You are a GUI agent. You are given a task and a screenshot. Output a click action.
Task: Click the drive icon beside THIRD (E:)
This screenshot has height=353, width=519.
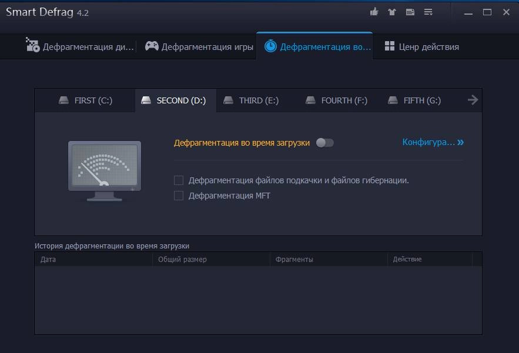pyautogui.click(x=228, y=100)
